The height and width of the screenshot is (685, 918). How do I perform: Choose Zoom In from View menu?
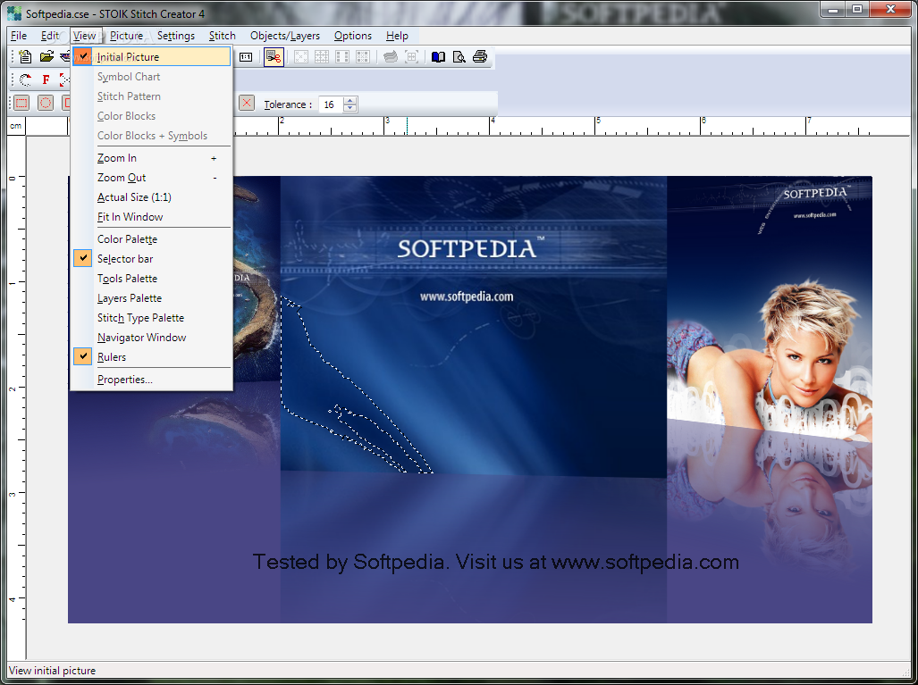click(151, 158)
